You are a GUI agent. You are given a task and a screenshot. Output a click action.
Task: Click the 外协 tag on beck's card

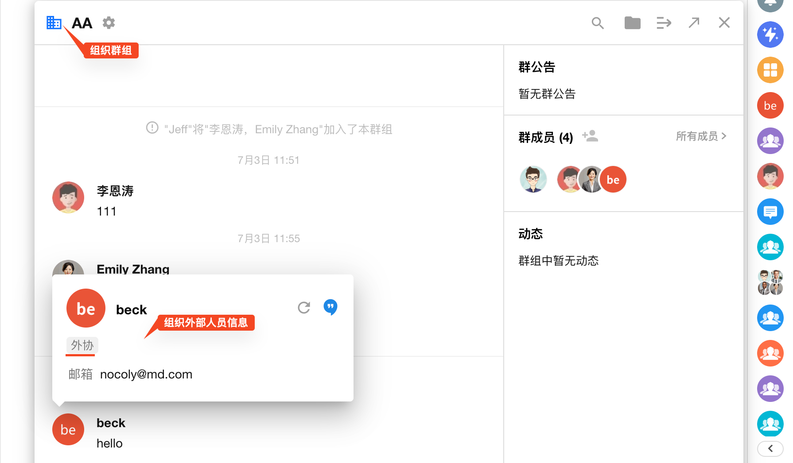pyautogui.click(x=82, y=345)
